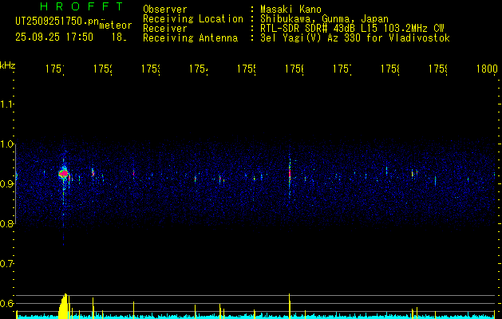
Task: Click the 1757 time axis label
Action: pyautogui.click(x=342, y=69)
